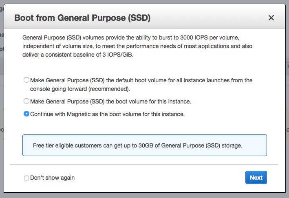Tick the Don't show again checkbox
289x198 pixels.
tap(26, 178)
